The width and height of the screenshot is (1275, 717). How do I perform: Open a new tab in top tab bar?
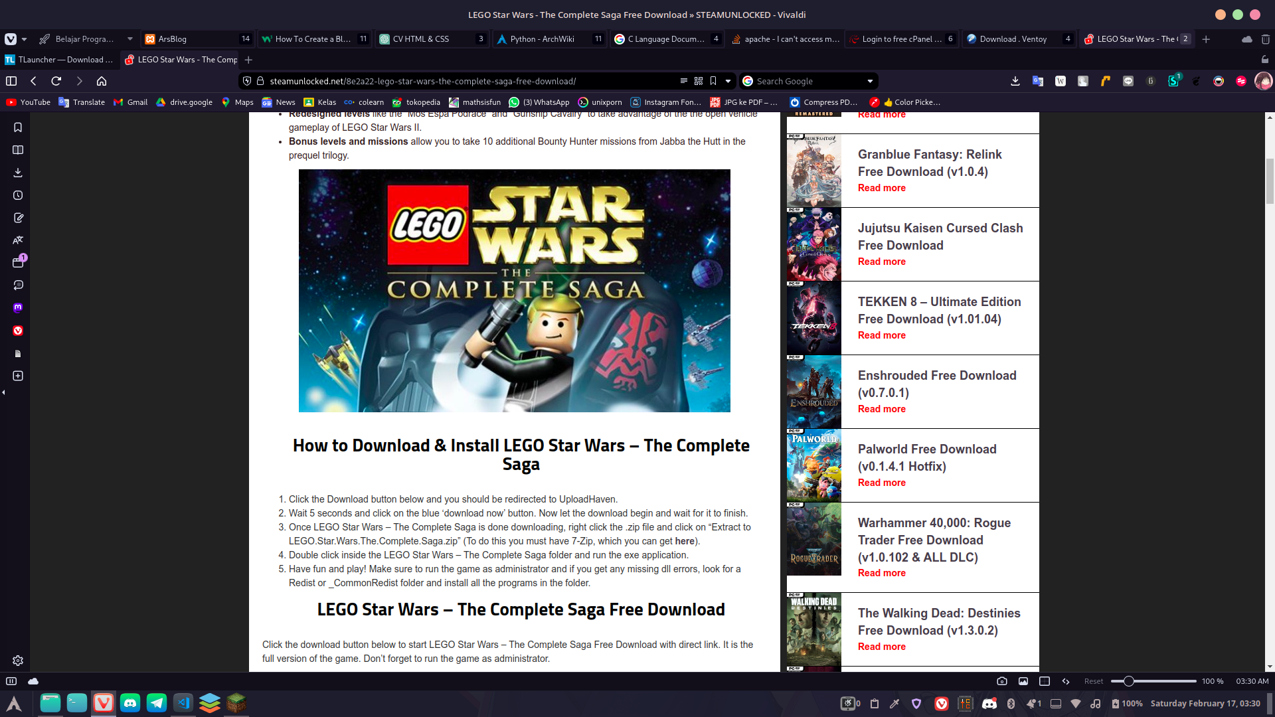point(1206,39)
